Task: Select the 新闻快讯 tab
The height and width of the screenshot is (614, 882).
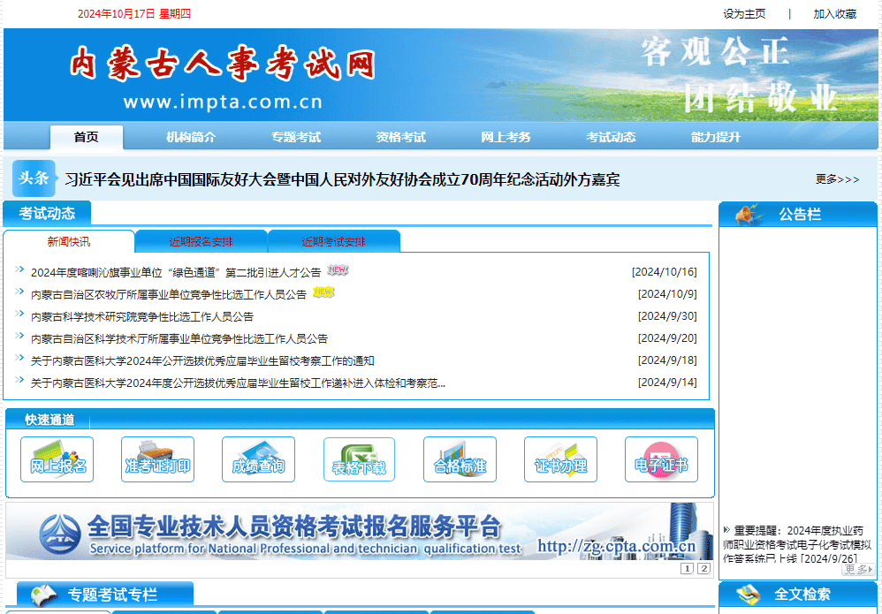Action: pyautogui.click(x=69, y=242)
